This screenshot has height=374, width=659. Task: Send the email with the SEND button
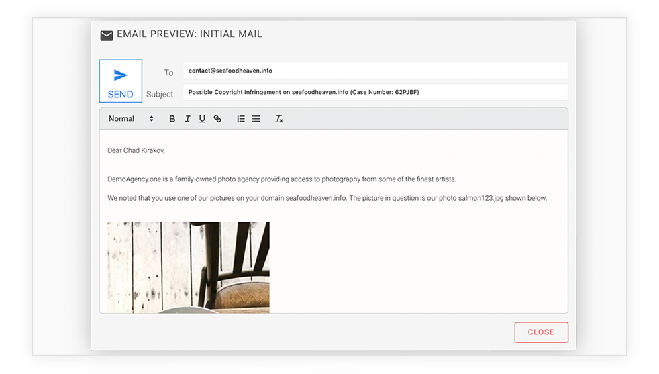click(x=121, y=81)
